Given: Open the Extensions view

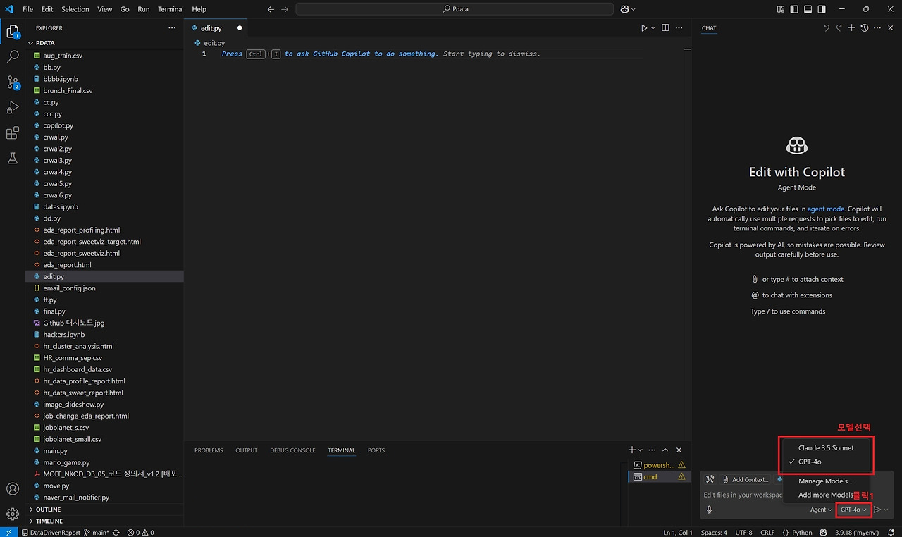Looking at the screenshot, I should tap(12, 133).
